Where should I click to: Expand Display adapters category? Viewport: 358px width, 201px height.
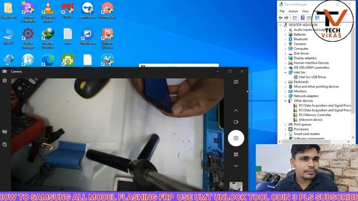[285, 58]
